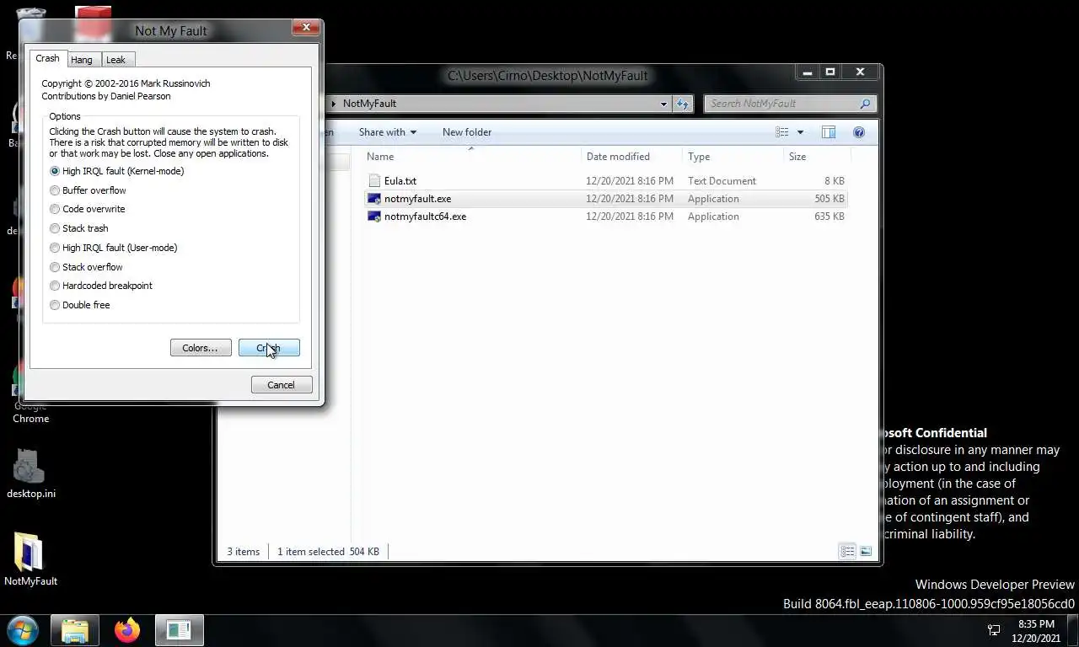The height and width of the screenshot is (647, 1079).
Task: Open the Share with dropdown in Explorer
Action: pyautogui.click(x=387, y=132)
